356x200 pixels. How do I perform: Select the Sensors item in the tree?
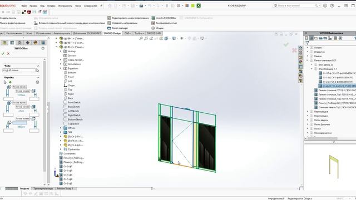pyautogui.click(x=72, y=56)
